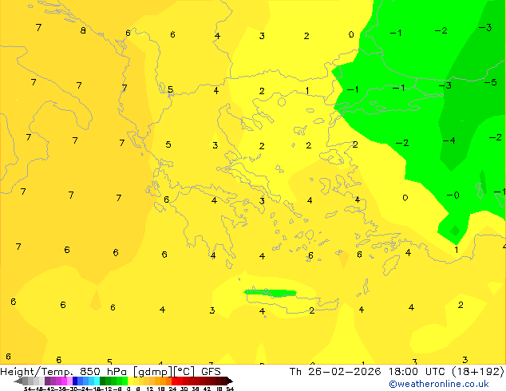This screenshot has width=506, height=391.
Task: Select the pure yellow legend swatch
Action: click(130, 381)
